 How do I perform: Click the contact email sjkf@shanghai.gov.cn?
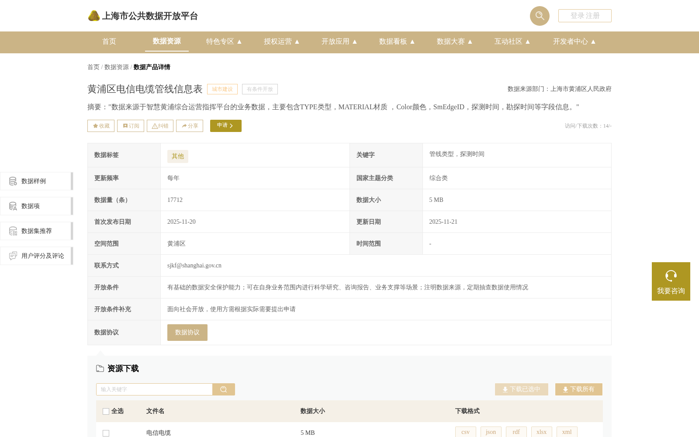pyautogui.click(x=194, y=266)
